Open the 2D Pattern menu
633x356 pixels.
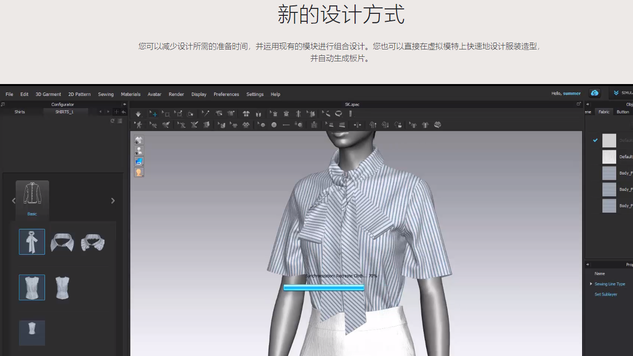click(x=79, y=94)
